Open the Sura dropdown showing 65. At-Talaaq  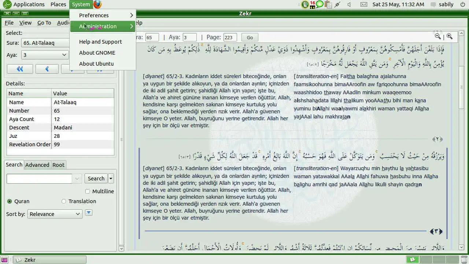[45, 43]
